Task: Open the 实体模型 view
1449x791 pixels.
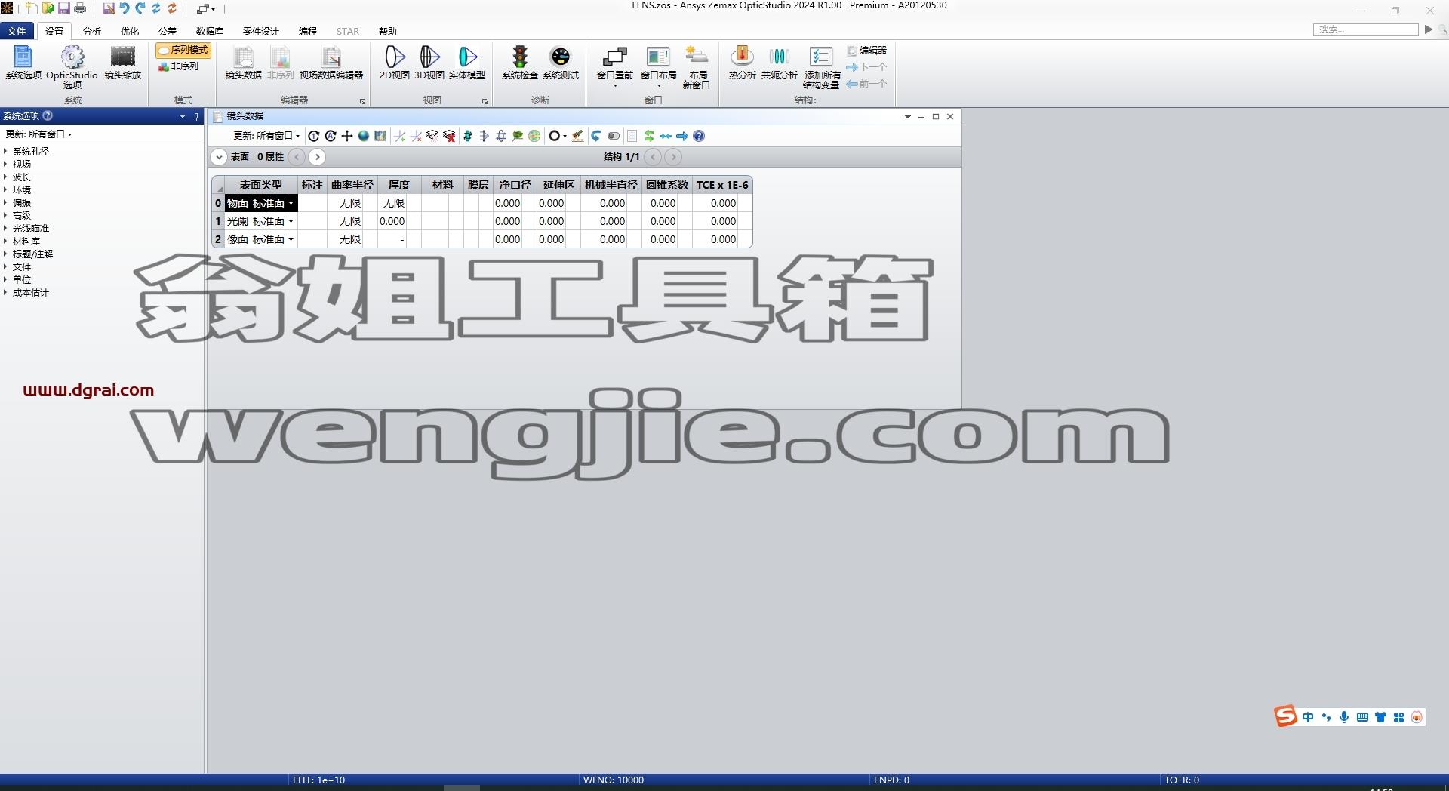Action: [x=466, y=63]
